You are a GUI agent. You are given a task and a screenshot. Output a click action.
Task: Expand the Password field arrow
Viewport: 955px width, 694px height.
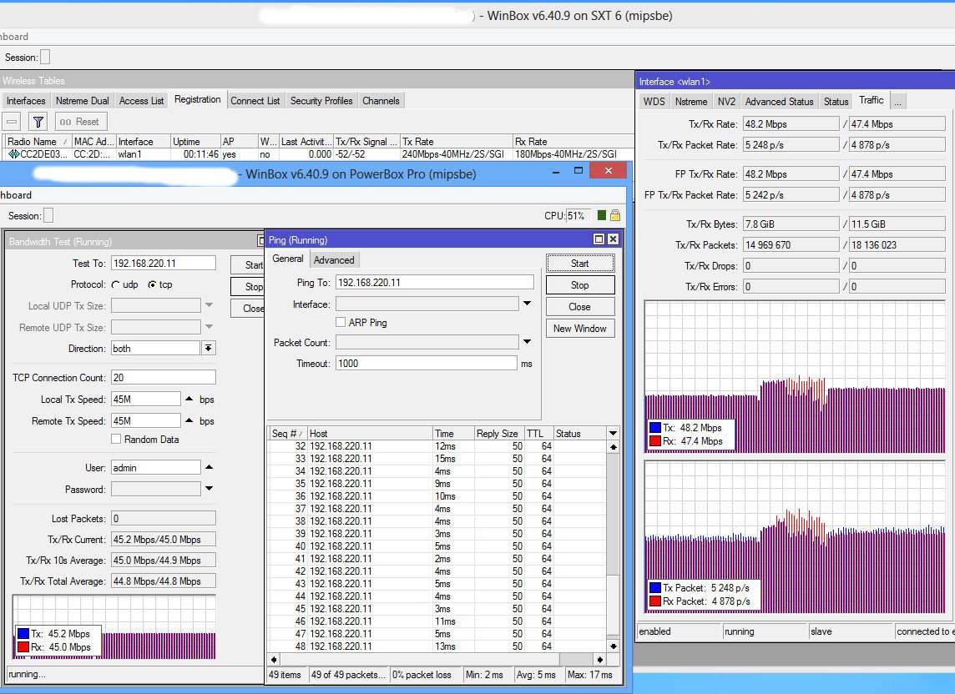[x=209, y=488]
